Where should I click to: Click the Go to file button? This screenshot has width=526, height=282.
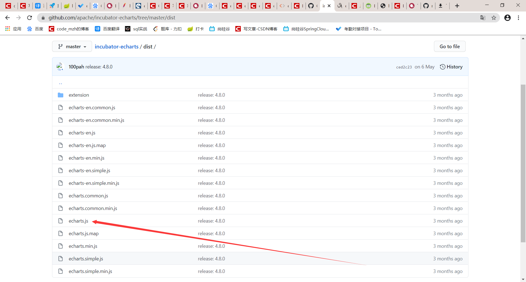[450, 46]
